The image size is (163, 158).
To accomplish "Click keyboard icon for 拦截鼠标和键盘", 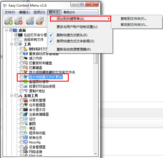I will pos(26,63).
